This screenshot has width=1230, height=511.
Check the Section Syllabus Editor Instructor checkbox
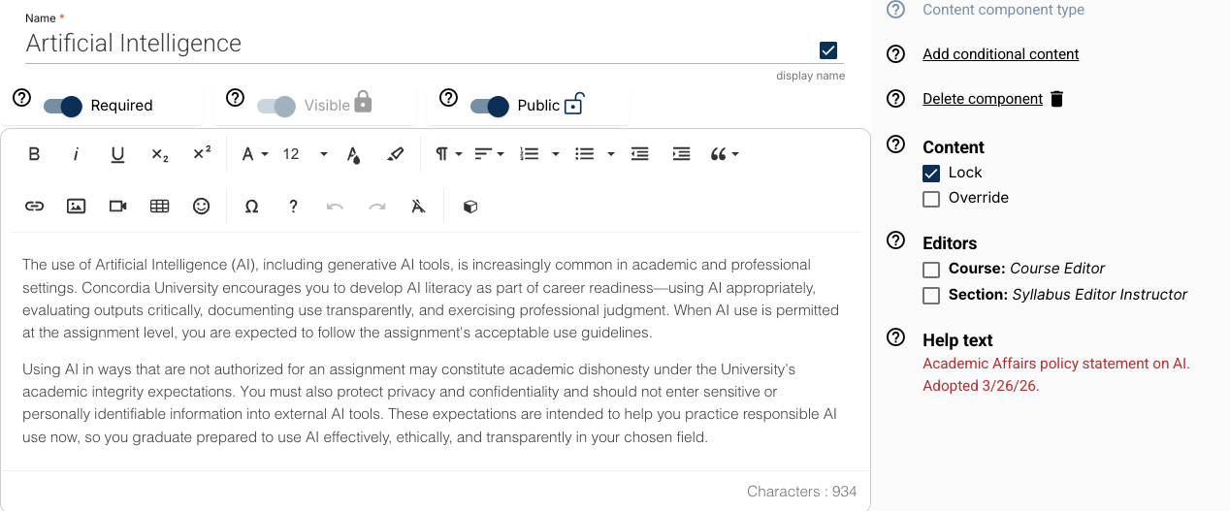click(931, 296)
